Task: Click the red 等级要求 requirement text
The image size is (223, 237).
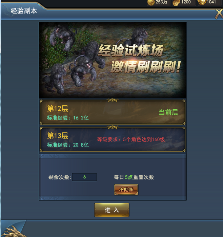Action: coord(131,139)
